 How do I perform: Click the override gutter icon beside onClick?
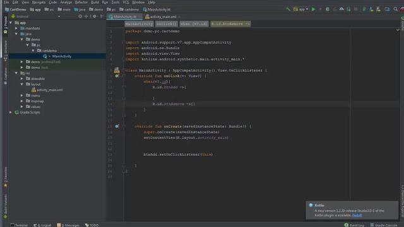(x=117, y=76)
